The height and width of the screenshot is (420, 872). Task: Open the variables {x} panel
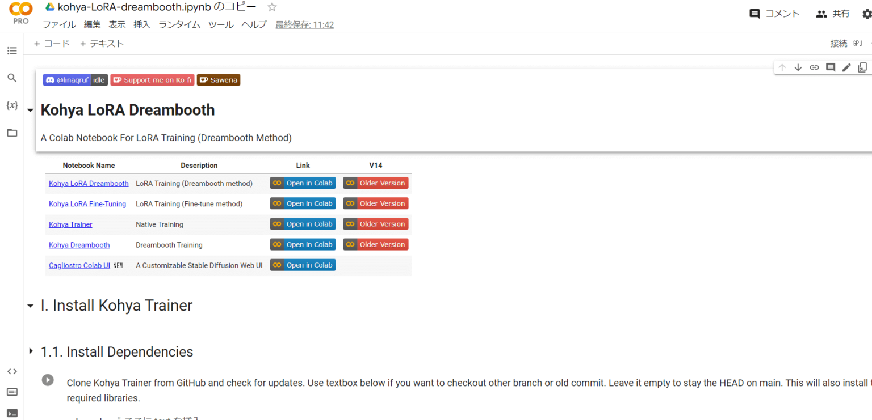[12, 105]
